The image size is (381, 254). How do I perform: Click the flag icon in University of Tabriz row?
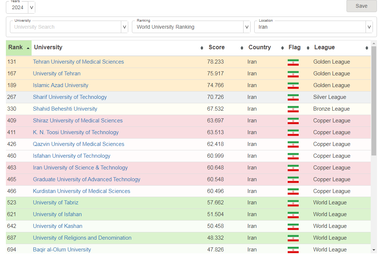(293, 203)
